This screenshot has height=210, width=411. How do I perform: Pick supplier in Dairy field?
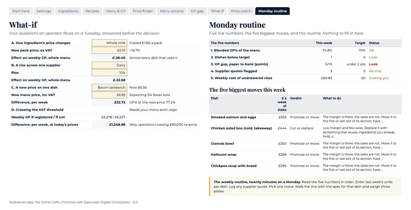[109, 65]
